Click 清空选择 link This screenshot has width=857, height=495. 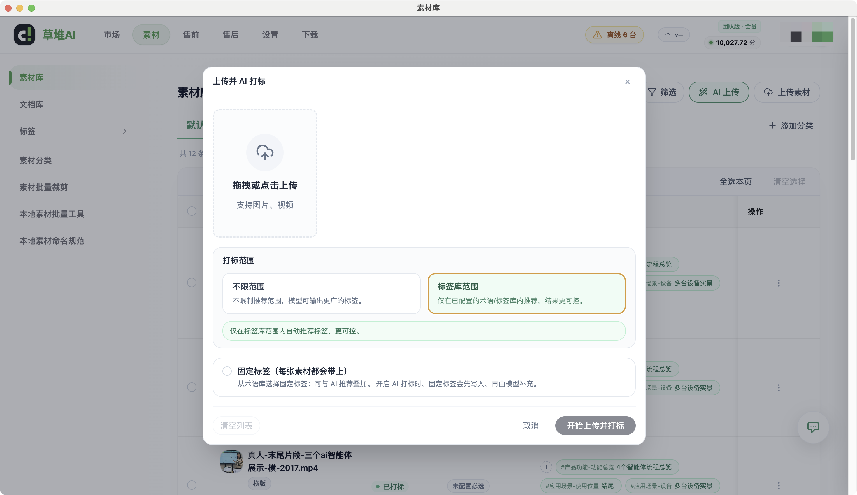(789, 182)
